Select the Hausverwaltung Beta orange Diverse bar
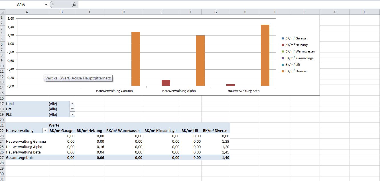380x181 pixels. 265,55
